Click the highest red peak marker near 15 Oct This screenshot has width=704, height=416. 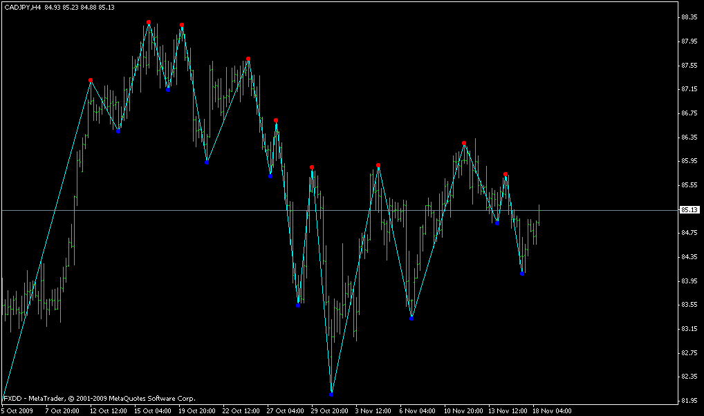[x=149, y=23]
